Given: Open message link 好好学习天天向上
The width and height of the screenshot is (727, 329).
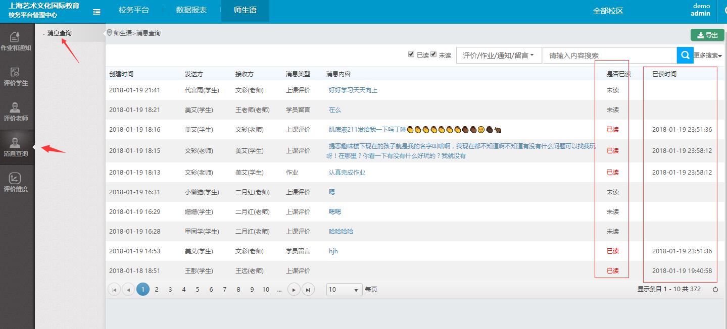Looking at the screenshot, I should click(353, 90).
